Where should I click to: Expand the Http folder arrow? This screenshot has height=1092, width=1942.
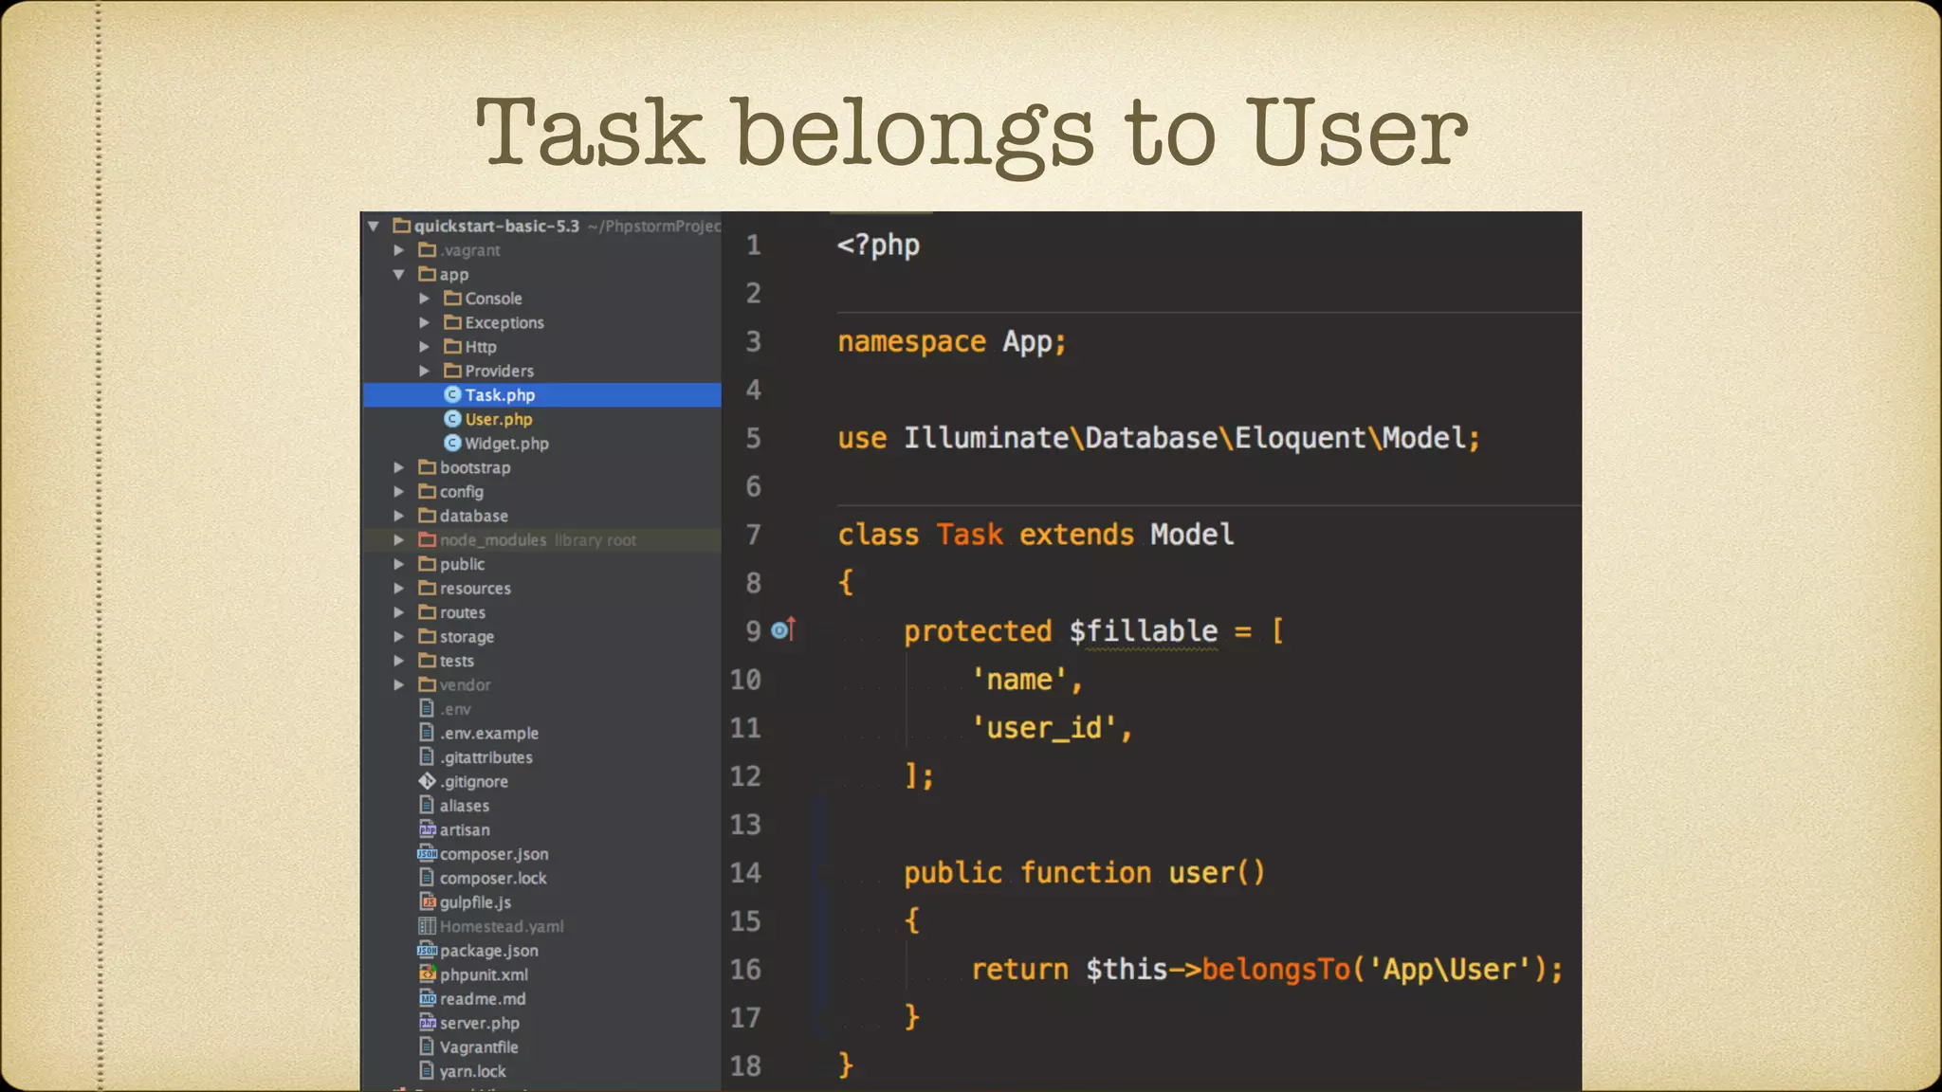425,347
